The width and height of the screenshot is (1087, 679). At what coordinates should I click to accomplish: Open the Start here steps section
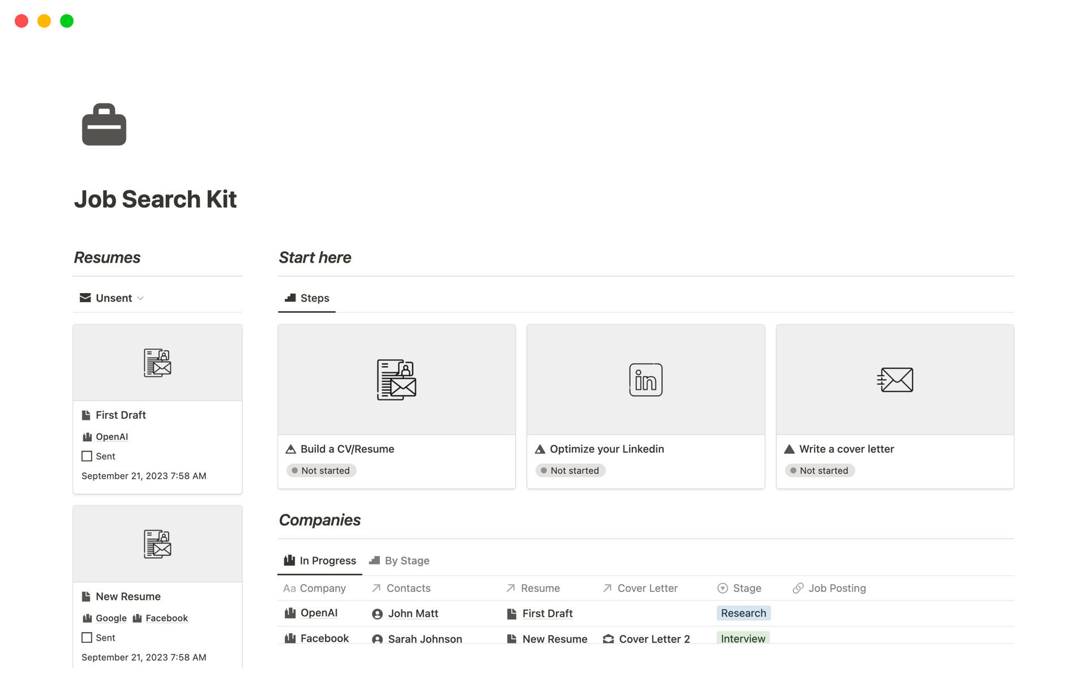click(307, 298)
